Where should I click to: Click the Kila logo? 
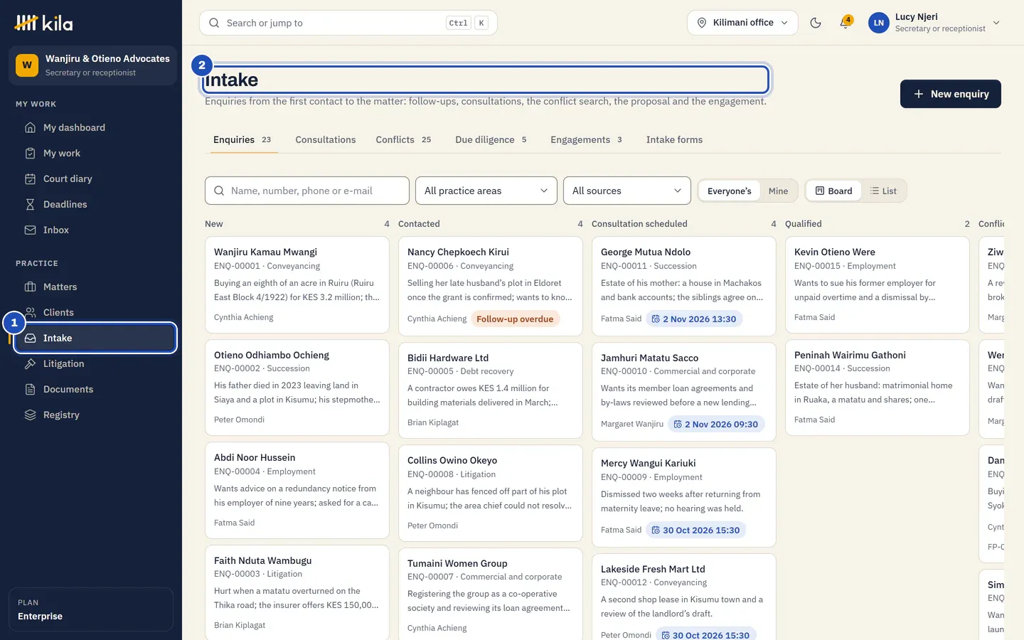(x=43, y=23)
